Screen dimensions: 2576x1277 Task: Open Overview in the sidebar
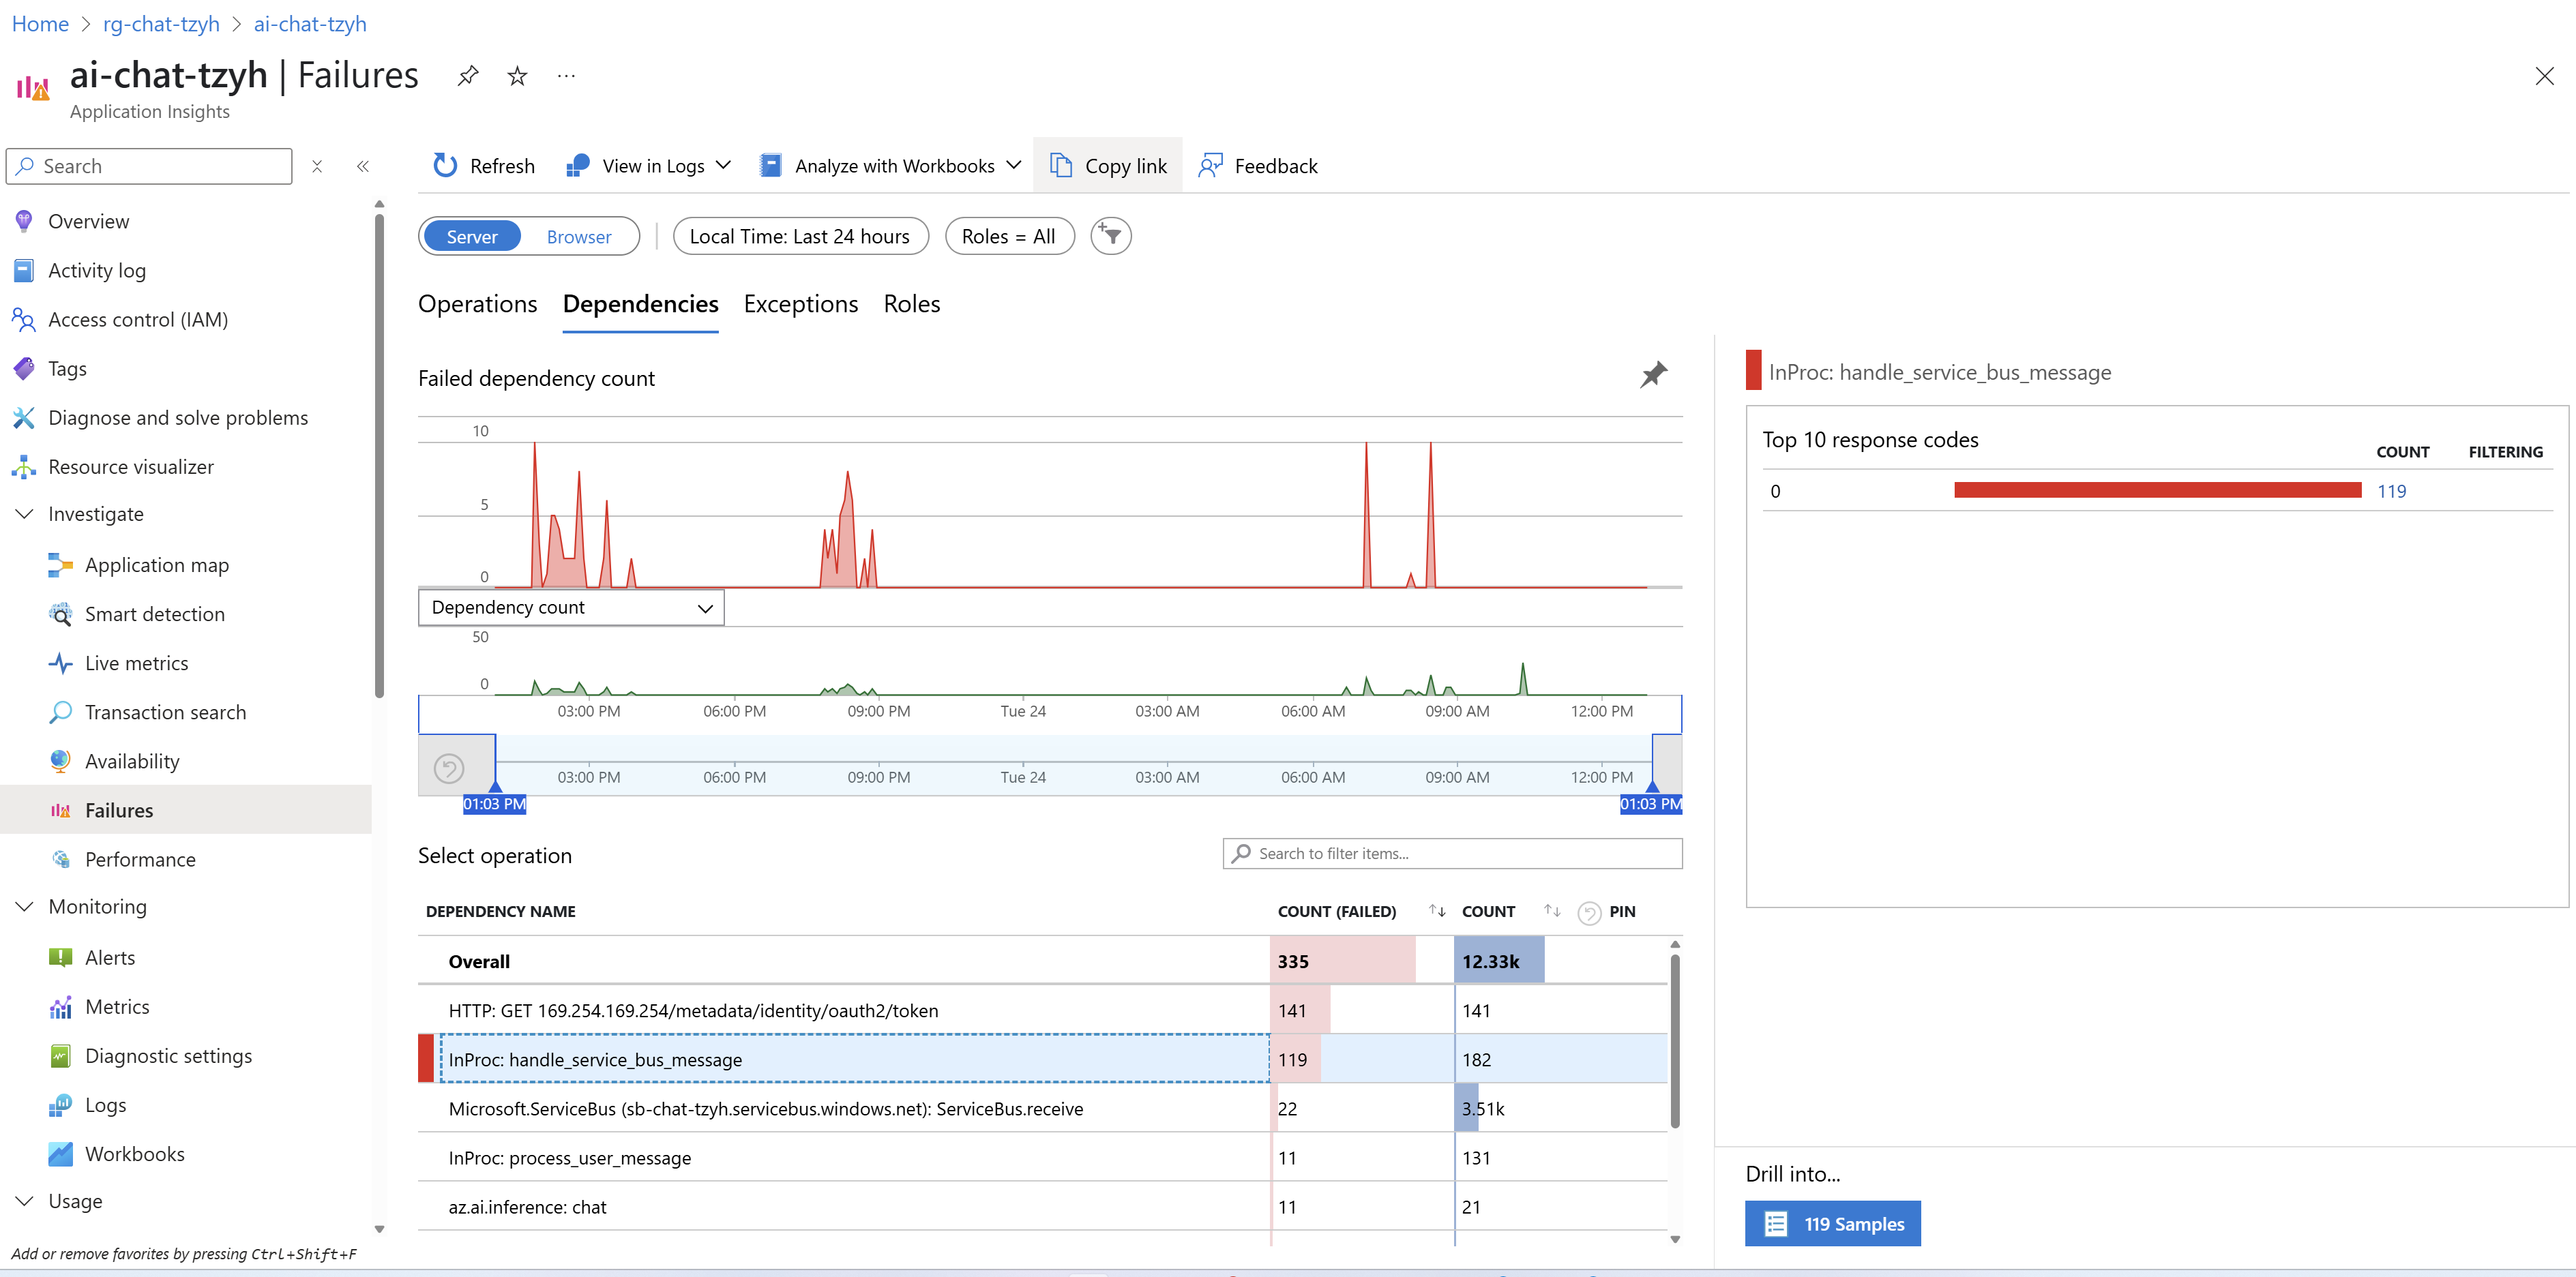(x=88, y=221)
